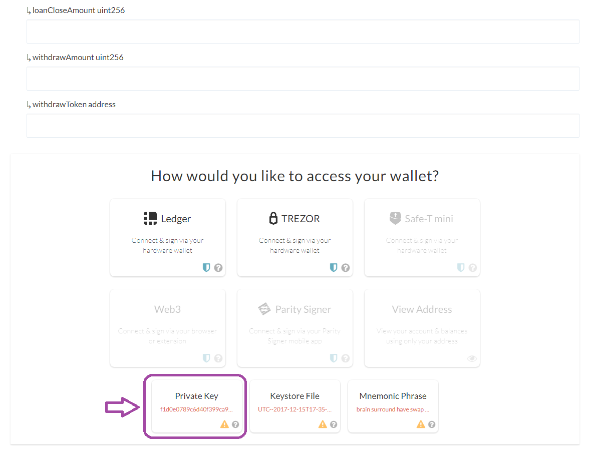Screen dimensions: 590x453
Task: Click the eye icon on View Address
Action: point(472,358)
